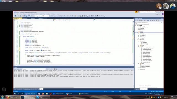Open the Analyze menu

point(48,14)
